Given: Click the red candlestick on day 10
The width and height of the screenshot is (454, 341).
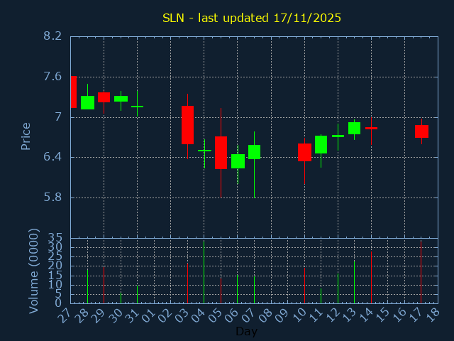Looking at the screenshot, I should point(304,152).
